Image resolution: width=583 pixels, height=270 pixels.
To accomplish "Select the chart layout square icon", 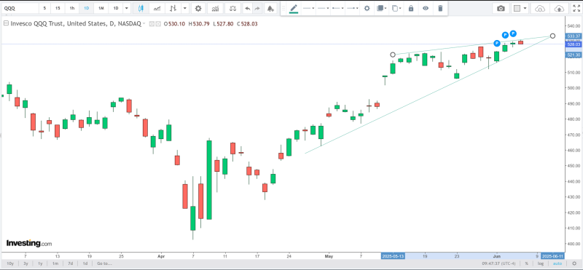I will [x=517, y=8].
